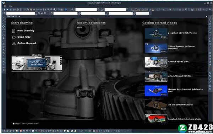This screenshot has height=134, width=213.
Task: Click the zoom magnifier icon in top toolbar
Action: point(54,10)
